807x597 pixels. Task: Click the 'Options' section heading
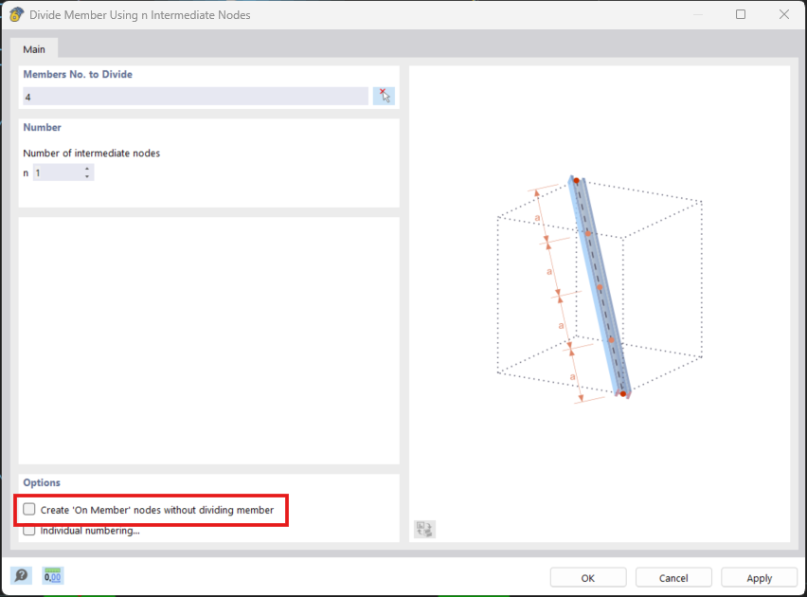tap(42, 482)
